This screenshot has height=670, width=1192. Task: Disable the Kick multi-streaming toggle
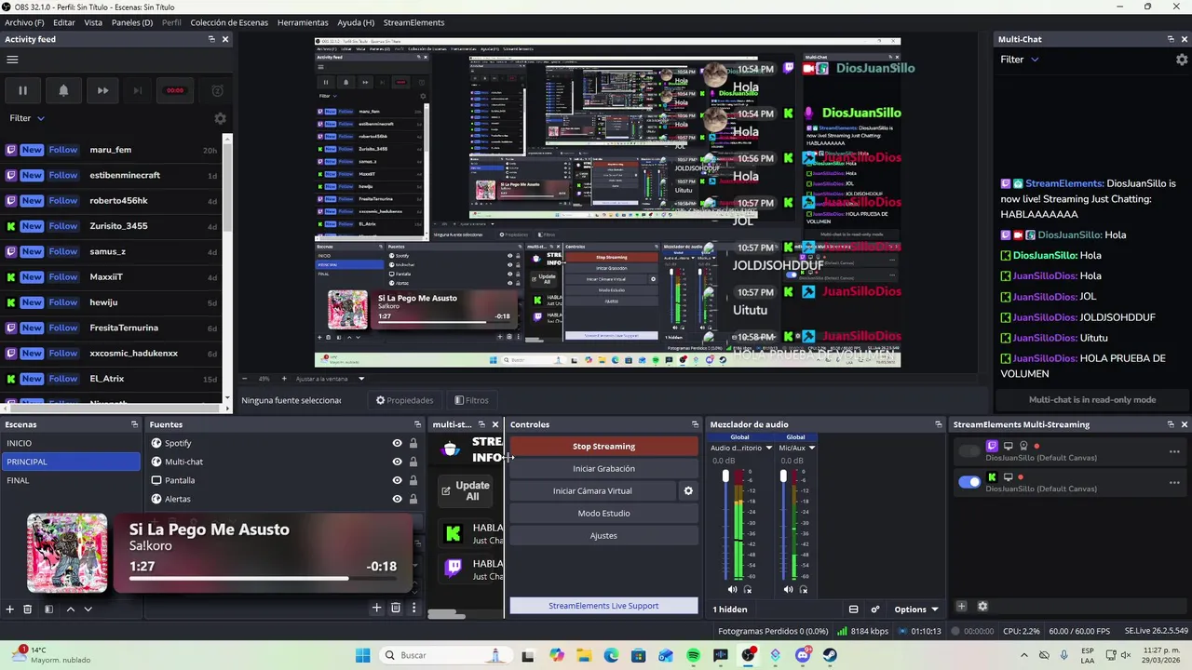(969, 482)
